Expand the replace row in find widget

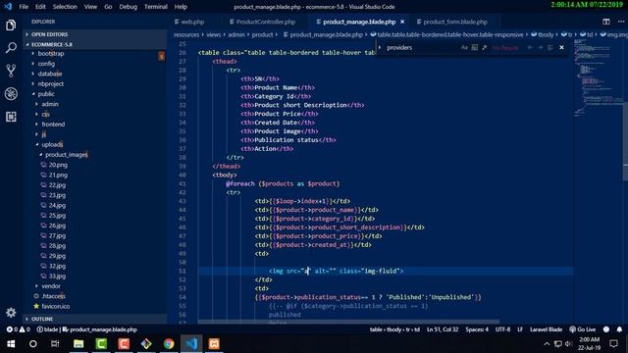380,47
